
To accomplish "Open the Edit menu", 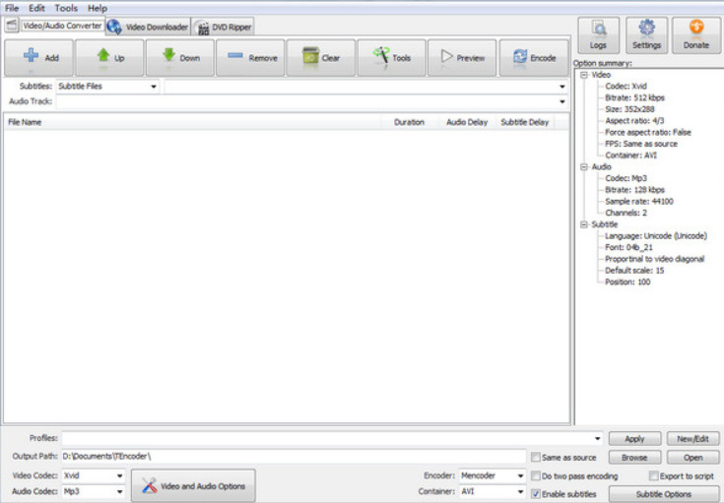I will [36, 8].
